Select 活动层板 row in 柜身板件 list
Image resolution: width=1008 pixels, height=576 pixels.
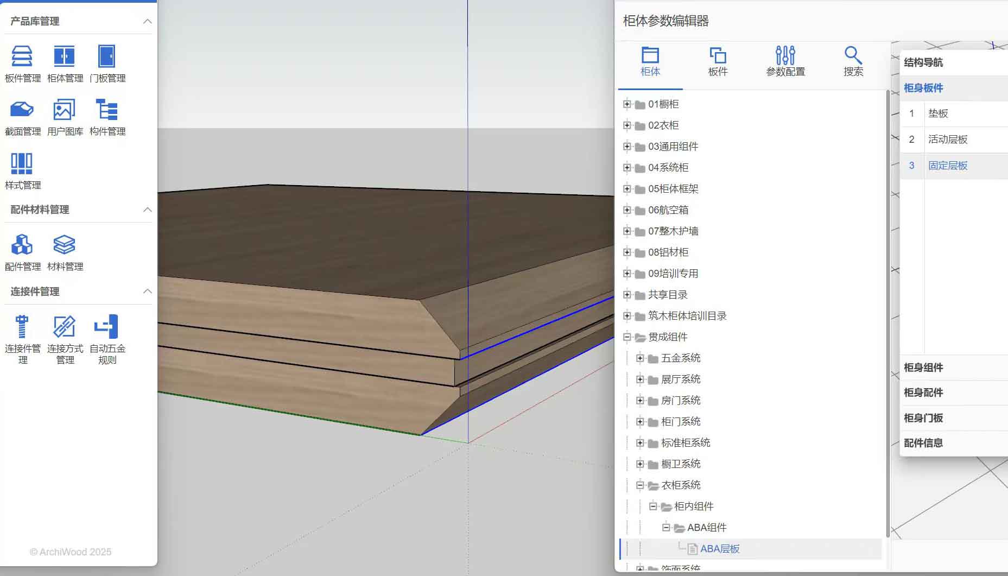pyautogui.click(x=948, y=140)
